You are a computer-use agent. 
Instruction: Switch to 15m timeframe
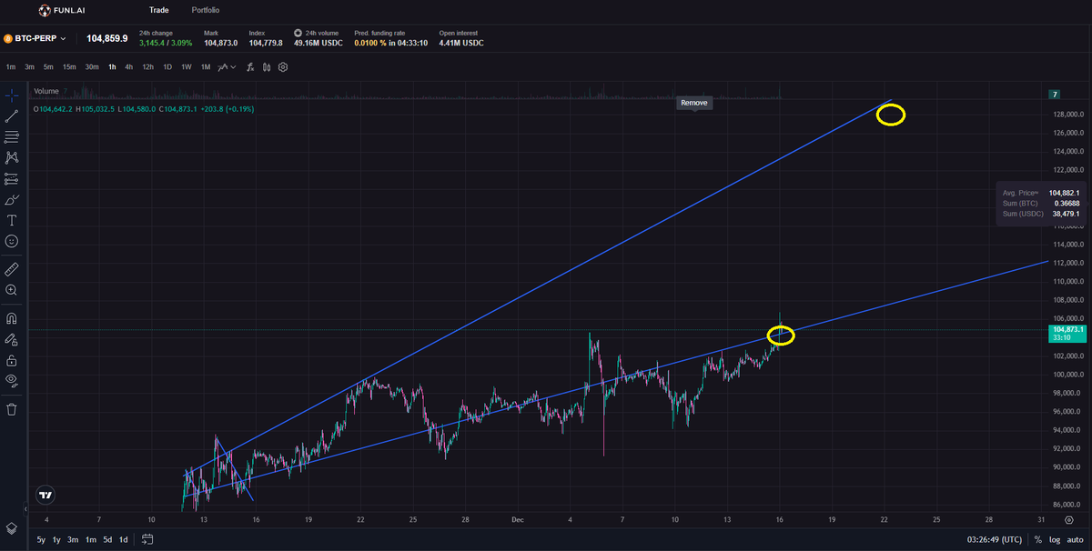click(x=69, y=66)
